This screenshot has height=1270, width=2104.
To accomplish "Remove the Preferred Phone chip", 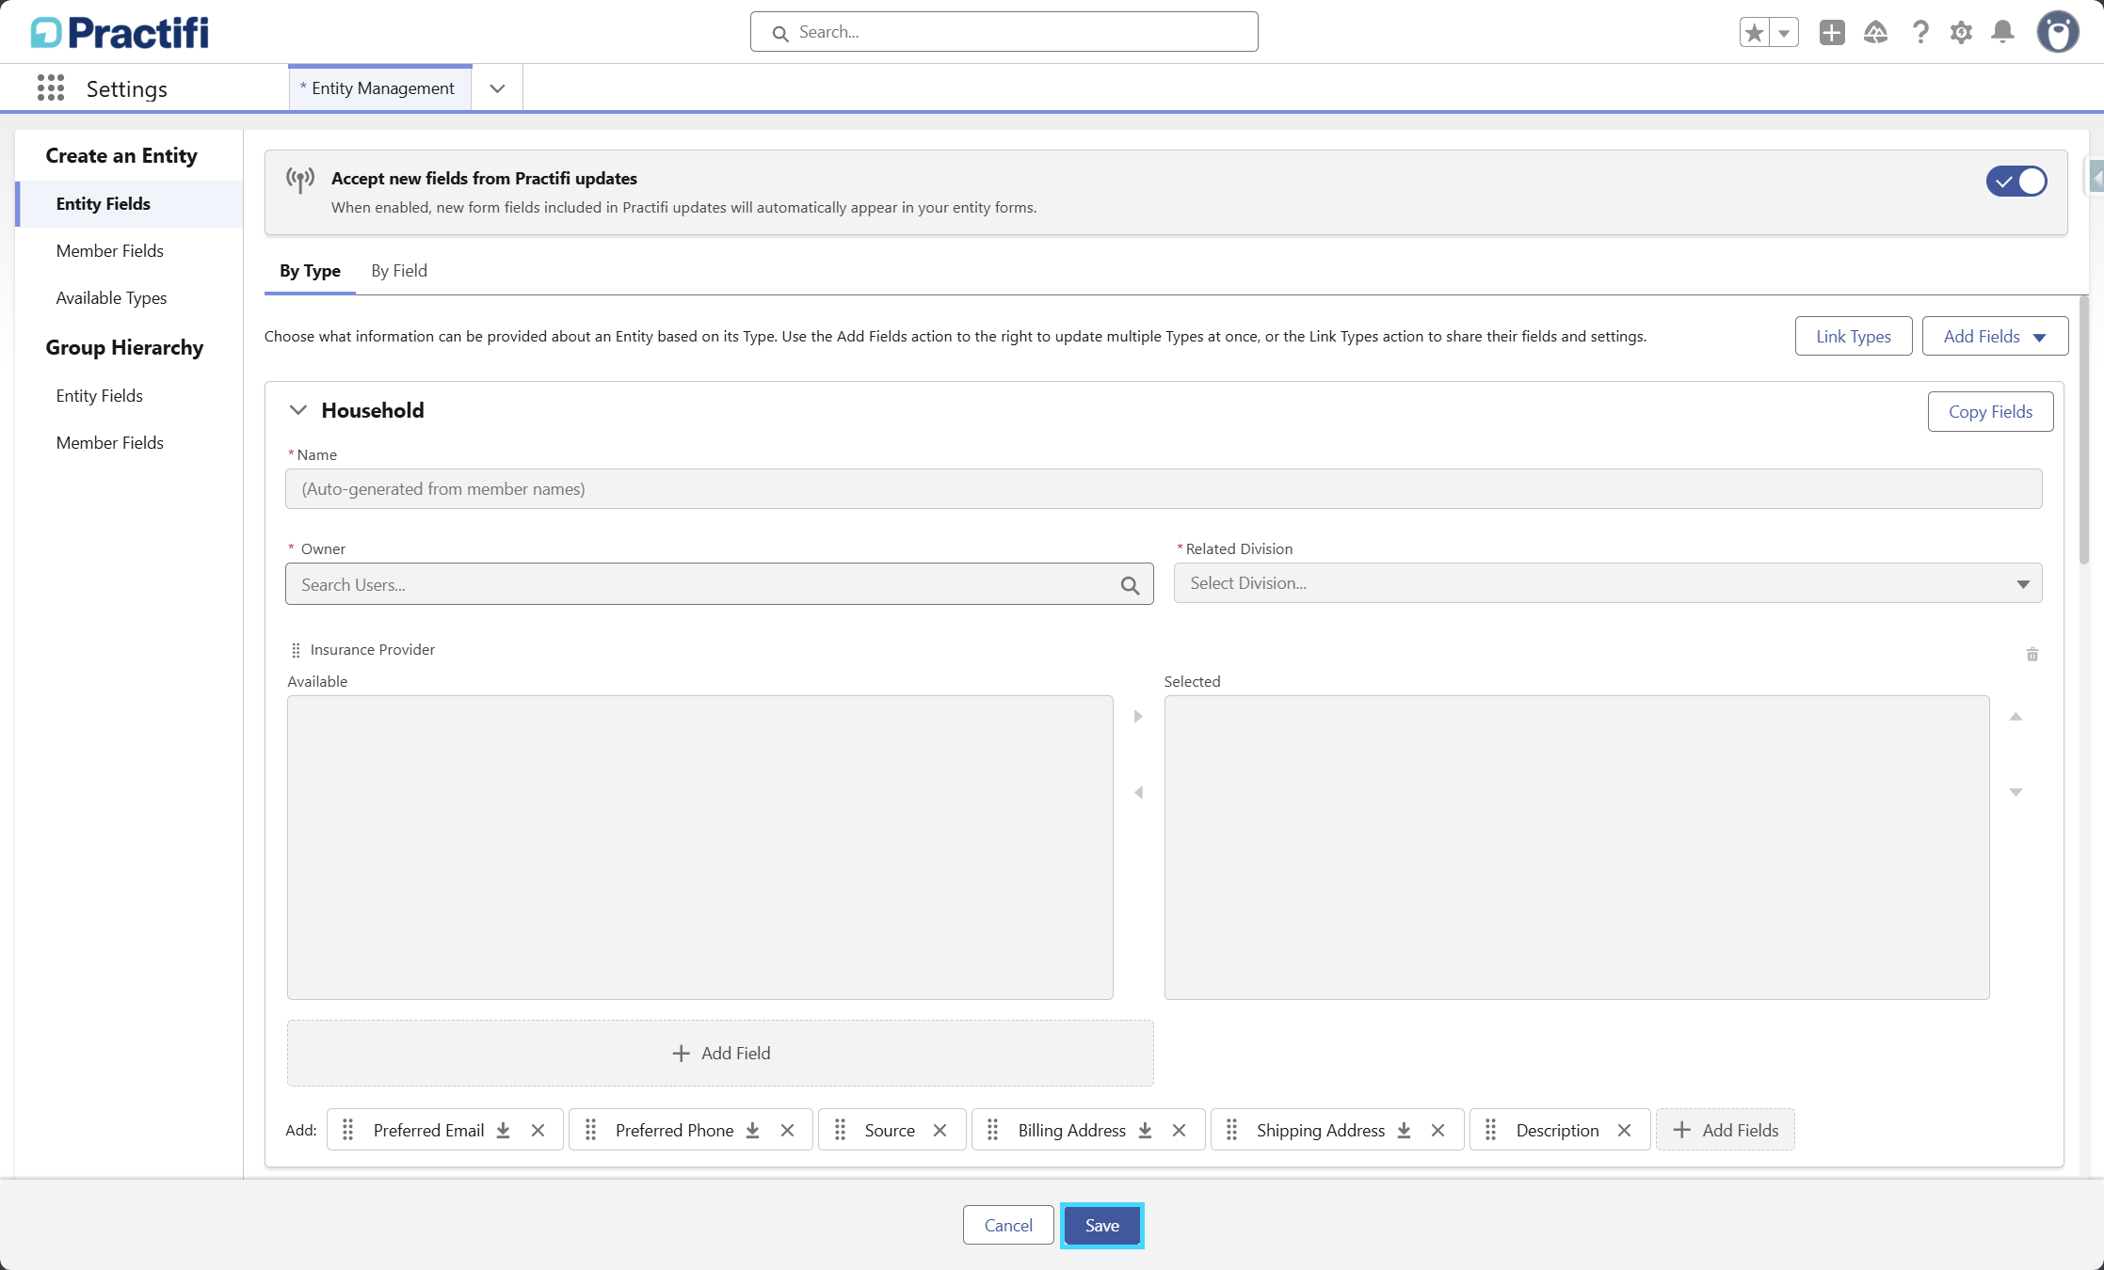I will click(x=787, y=1130).
